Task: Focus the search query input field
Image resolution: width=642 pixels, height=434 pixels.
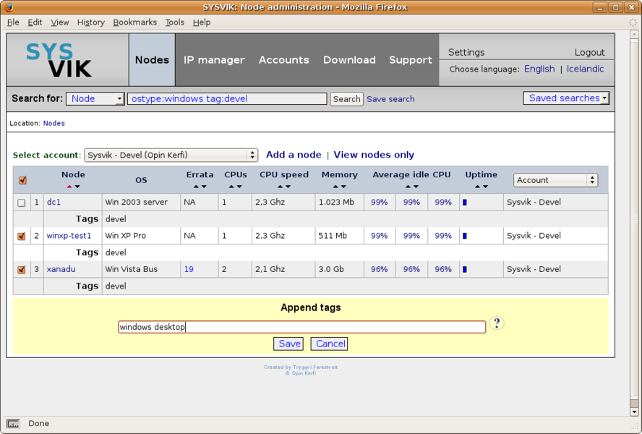Action: [227, 99]
